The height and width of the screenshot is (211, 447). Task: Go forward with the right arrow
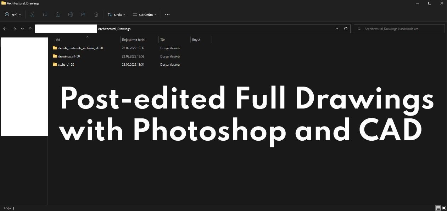[x=14, y=29]
